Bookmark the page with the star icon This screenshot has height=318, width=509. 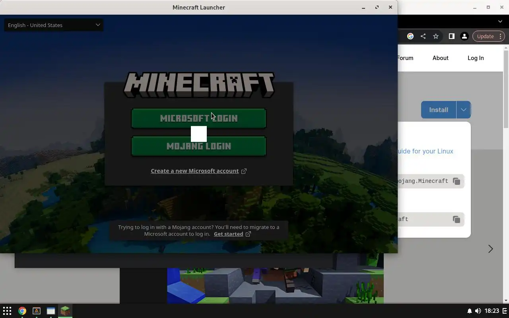coord(436,36)
